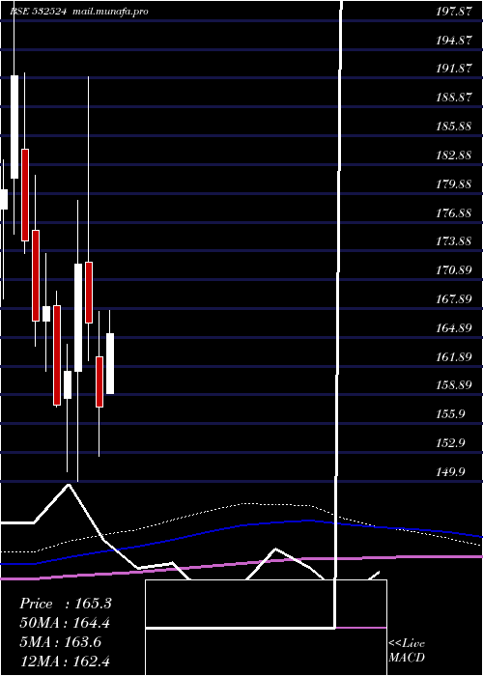
Task: Click the 152.9 price axis label
Action: click(451, 442)
